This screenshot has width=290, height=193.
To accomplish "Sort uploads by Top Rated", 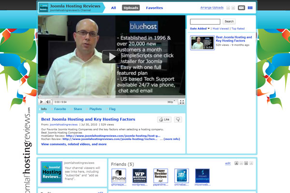I will (x=238, y=28).
